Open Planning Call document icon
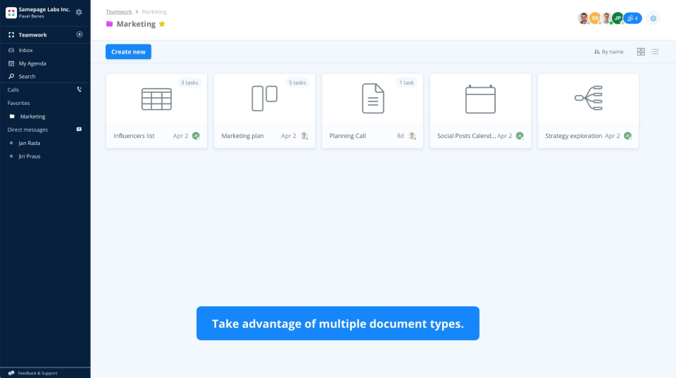Image resolution: width=676 pixels, height=378 pixels. [373, 99]
